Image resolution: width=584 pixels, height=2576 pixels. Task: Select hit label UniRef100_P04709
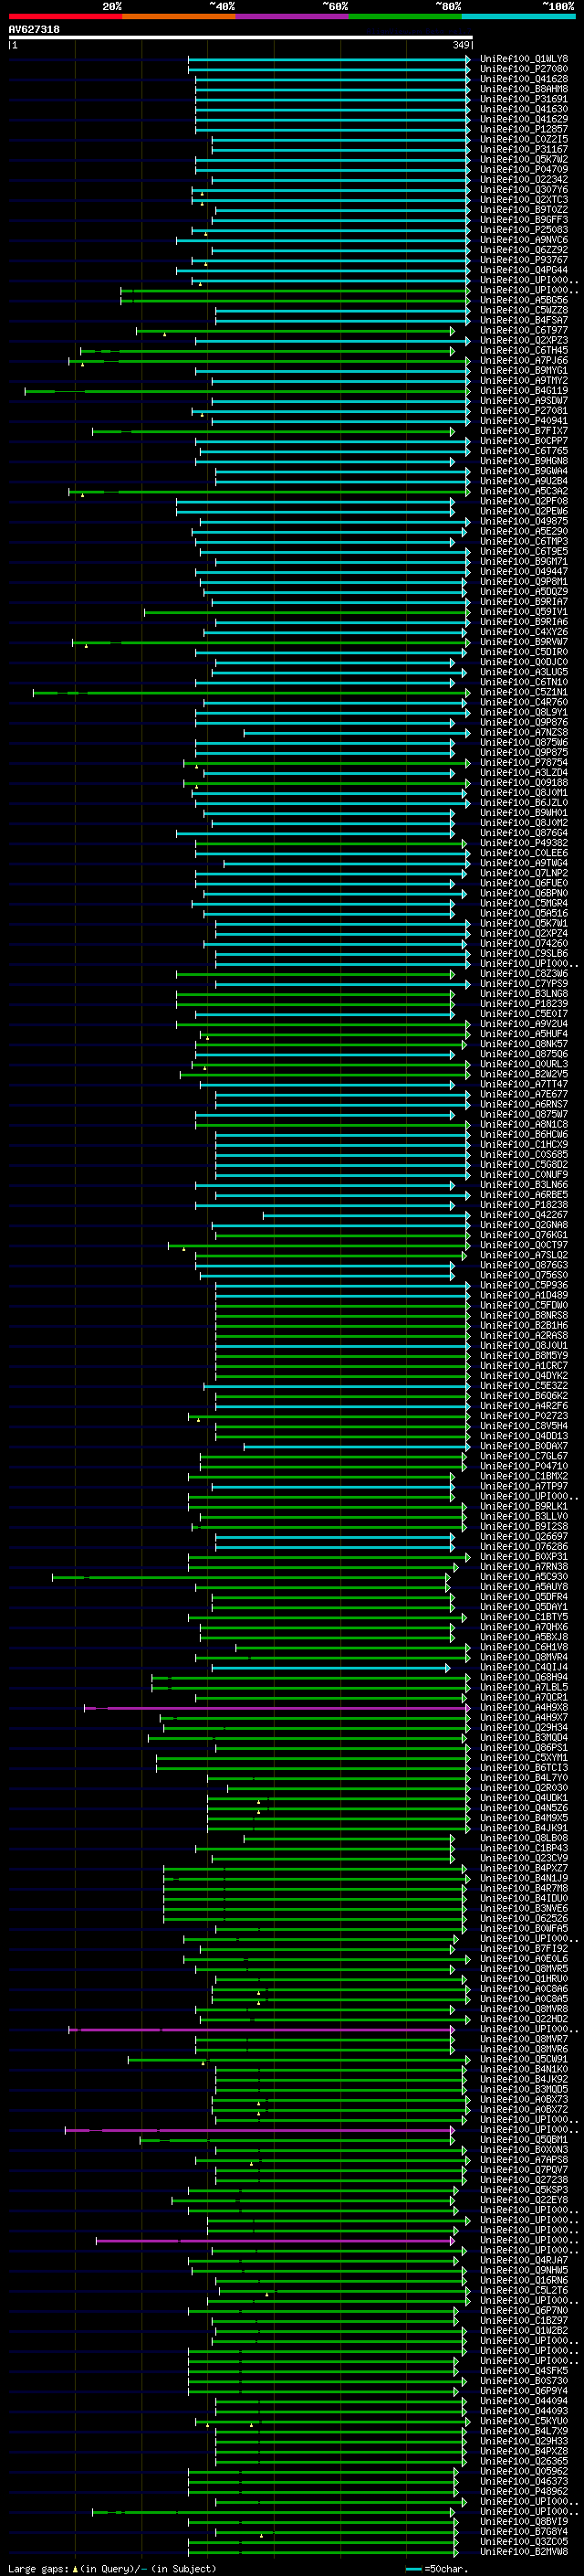[x=524, y=169]
